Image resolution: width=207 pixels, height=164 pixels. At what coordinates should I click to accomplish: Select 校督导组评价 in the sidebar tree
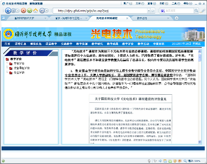(22, 68)
